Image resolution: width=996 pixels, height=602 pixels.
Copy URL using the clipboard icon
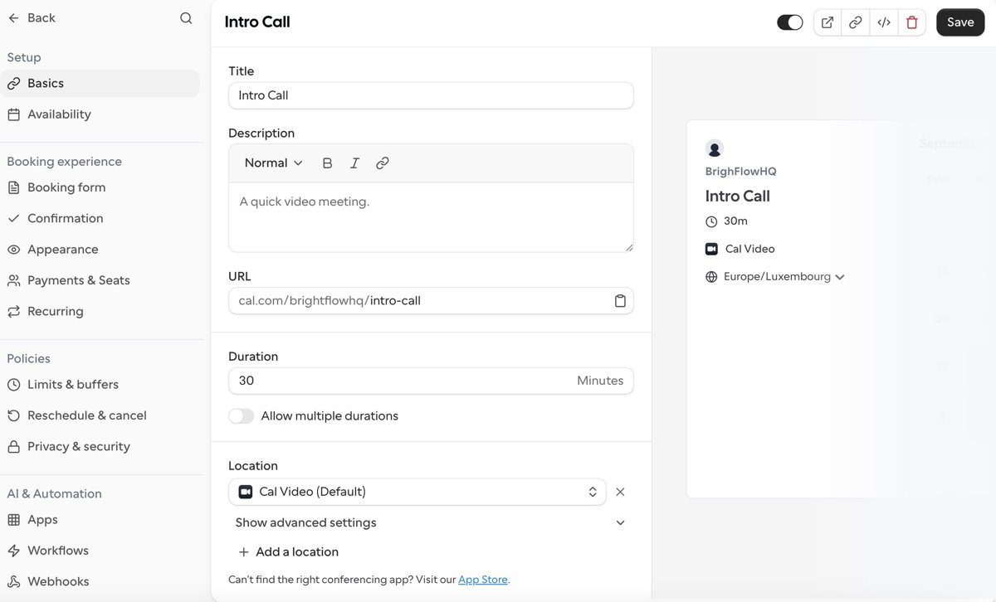pyautogui.click(x=620, y=301)
